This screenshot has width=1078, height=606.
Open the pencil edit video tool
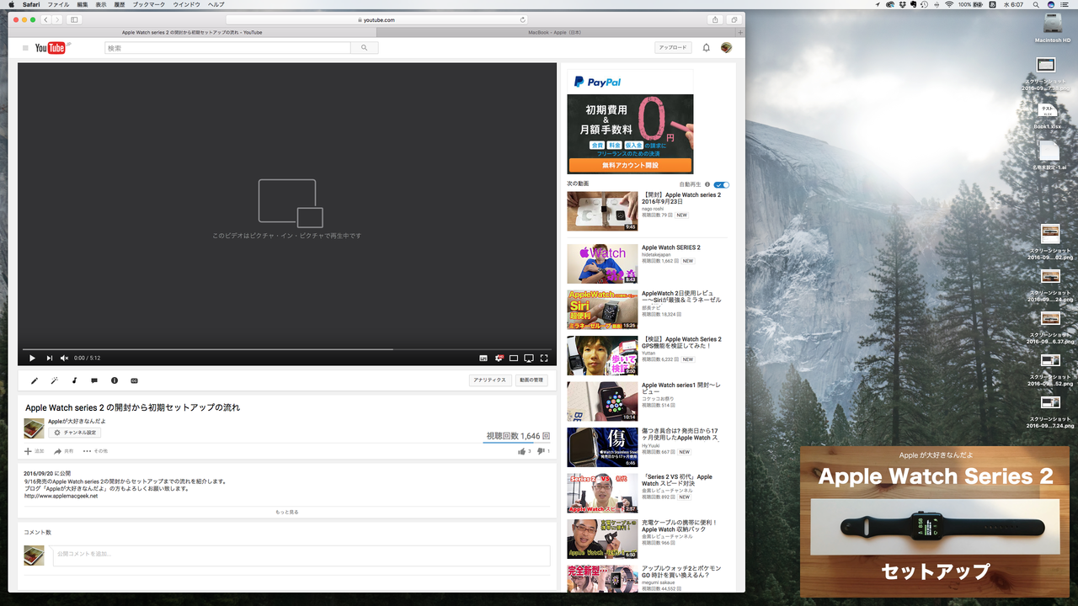(x=35, y=380)
